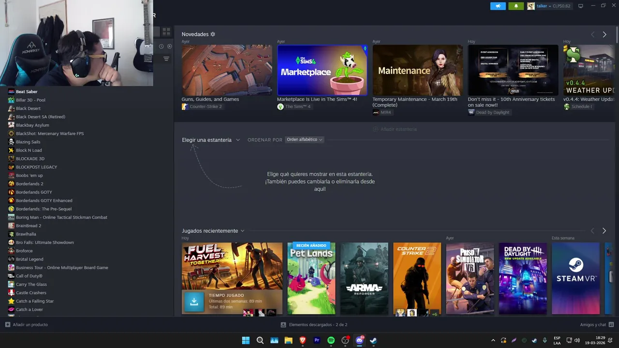The width and height of the screenshot is (619, 348).
Task: Open Counter-Strike 2 Guns, Guides, and Games news
Action: [x=227, y=70]
